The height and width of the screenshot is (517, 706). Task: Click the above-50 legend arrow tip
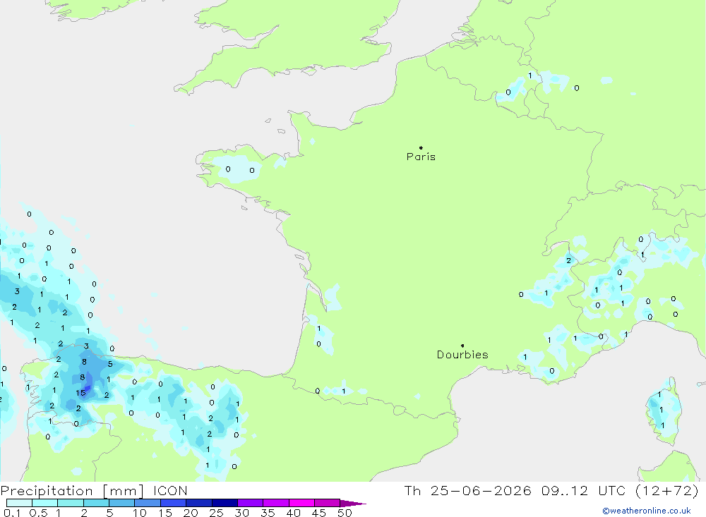click(354, 504)
